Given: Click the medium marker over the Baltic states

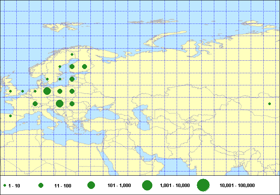Looking at the screenshot, I should point(72,79).
